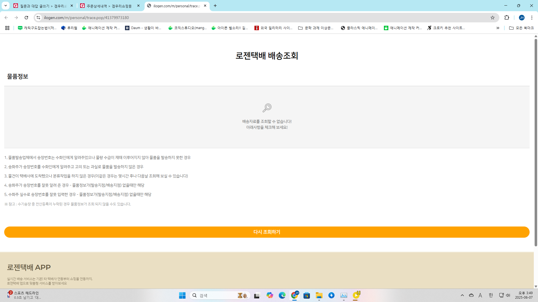Click the orange 다시 조회하기 button
The image size is (538, 302).
pyautogui.click(x=267, y=232)
